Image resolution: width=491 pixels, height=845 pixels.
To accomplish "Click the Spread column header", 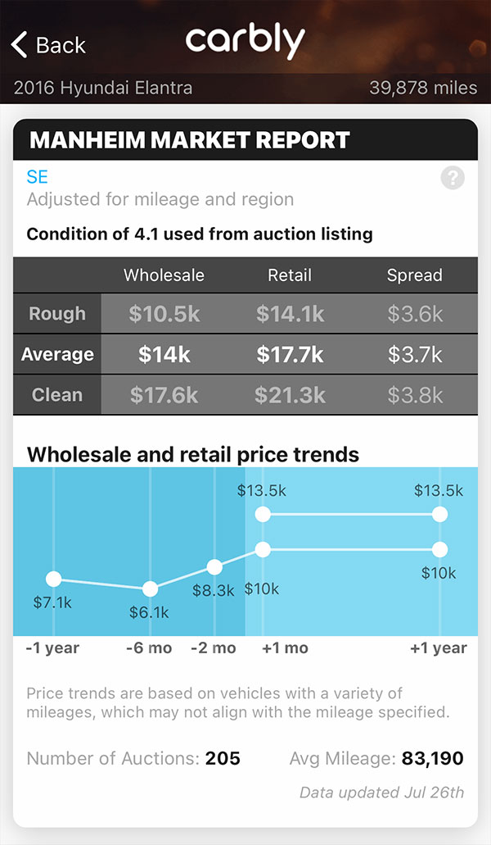I will (415, 275).
